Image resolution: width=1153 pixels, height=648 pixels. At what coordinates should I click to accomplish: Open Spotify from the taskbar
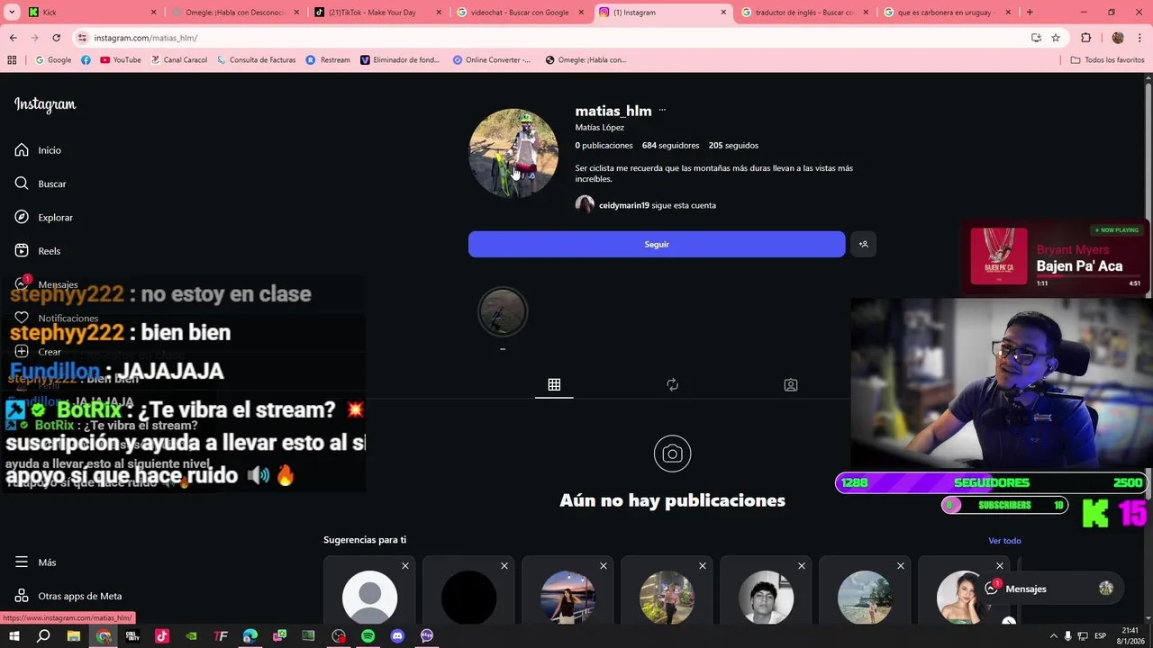tap(368, 636)
